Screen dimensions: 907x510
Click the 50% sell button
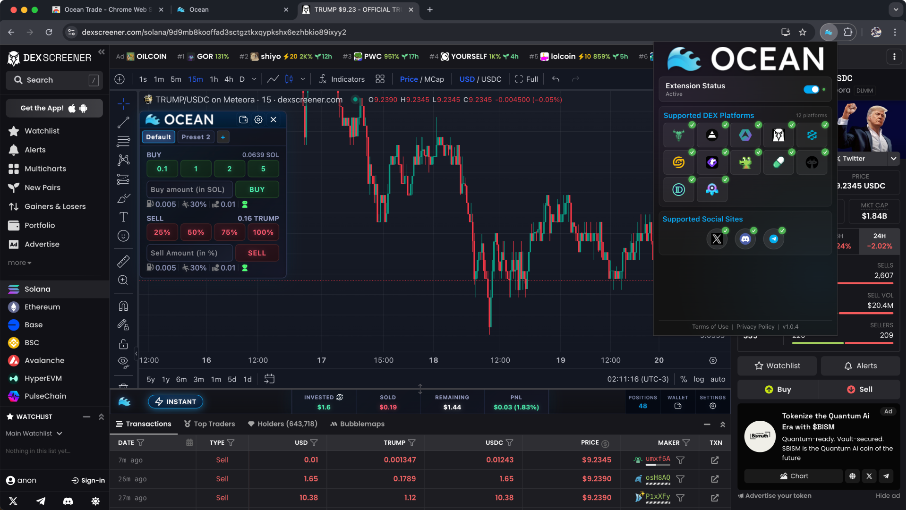tap(196, 232)
